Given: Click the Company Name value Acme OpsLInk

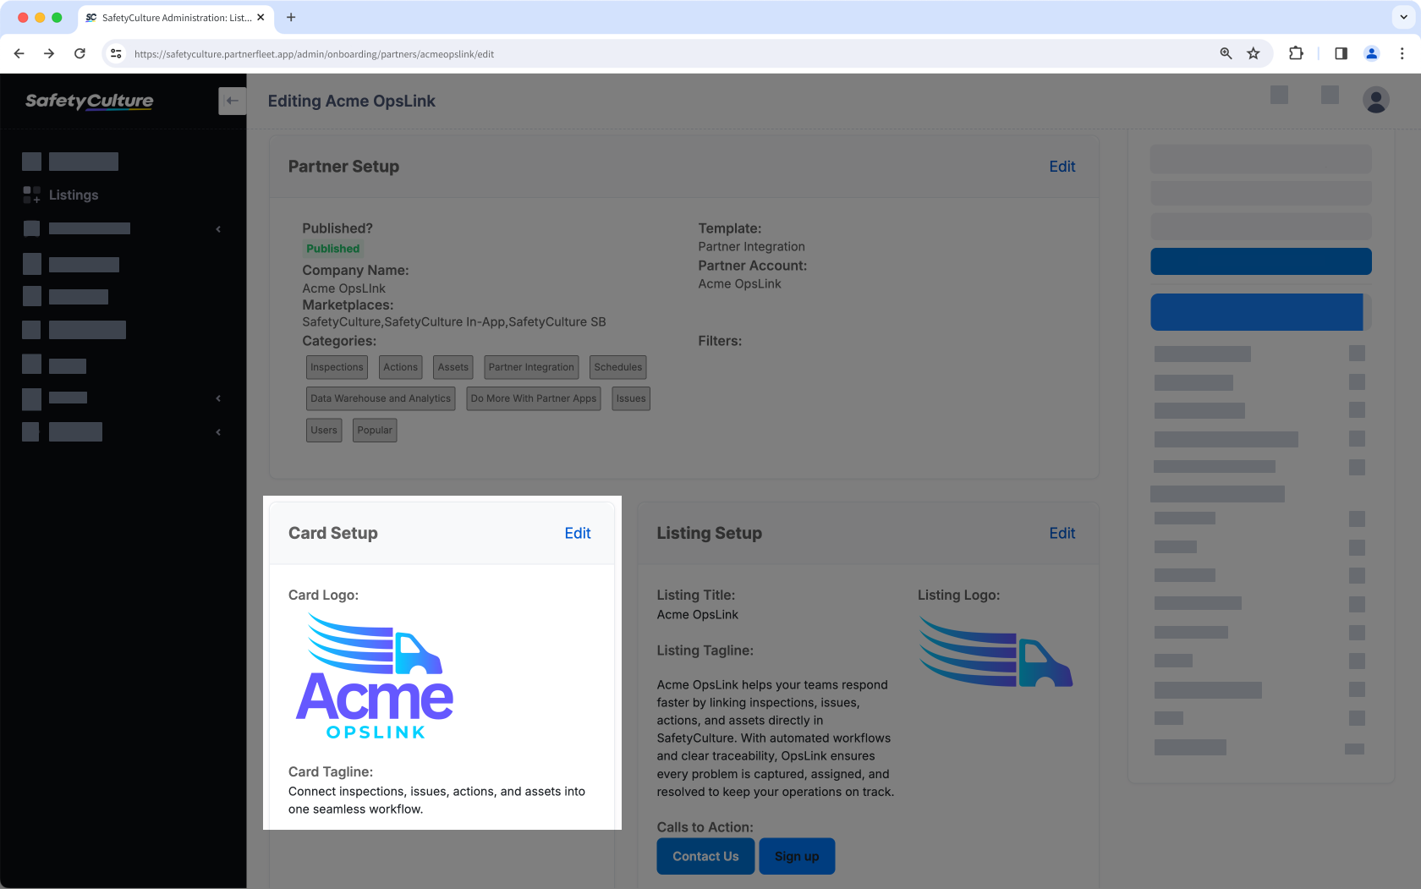Looking at the screenshot, I should pyautogui.click(x=344, y=288).
